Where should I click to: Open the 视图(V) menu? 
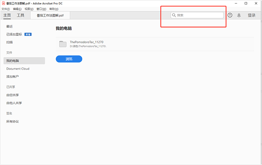tap(29, 9)
